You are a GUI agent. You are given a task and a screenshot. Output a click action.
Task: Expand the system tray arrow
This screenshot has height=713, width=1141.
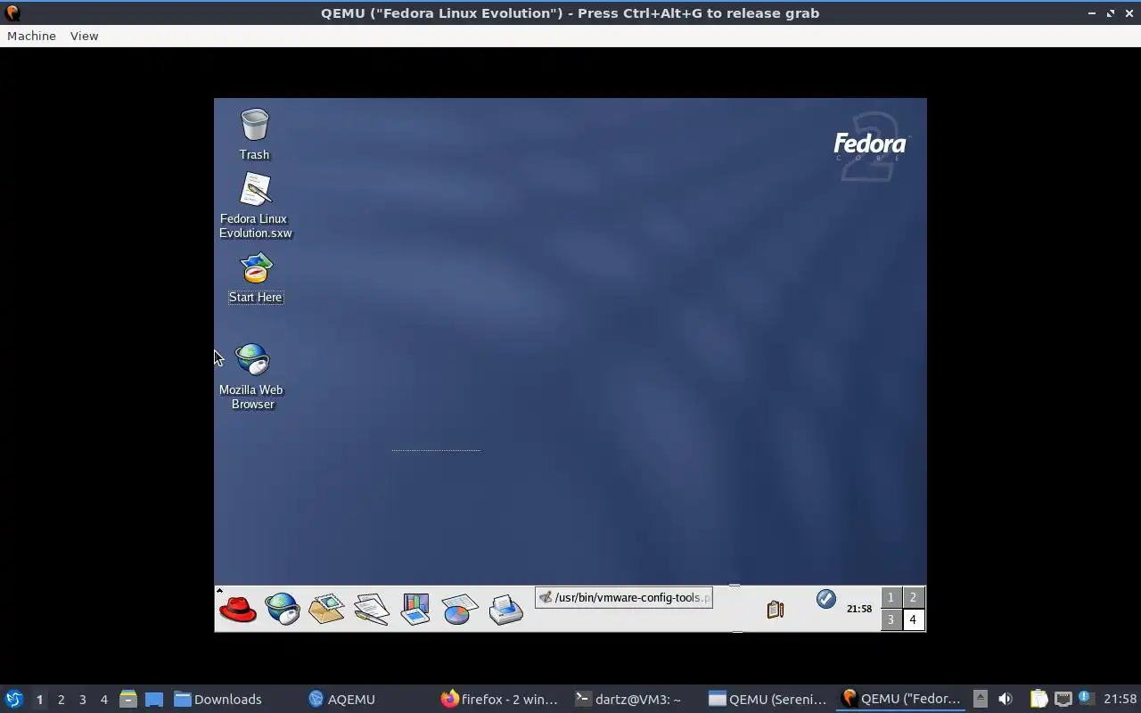[980, 699]
